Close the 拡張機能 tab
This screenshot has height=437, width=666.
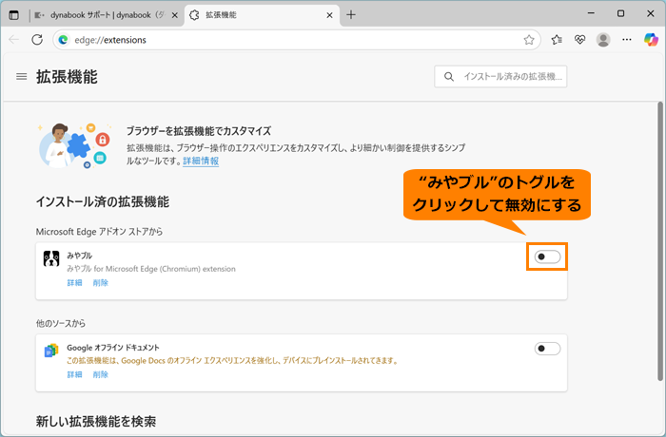coord(329,15)
